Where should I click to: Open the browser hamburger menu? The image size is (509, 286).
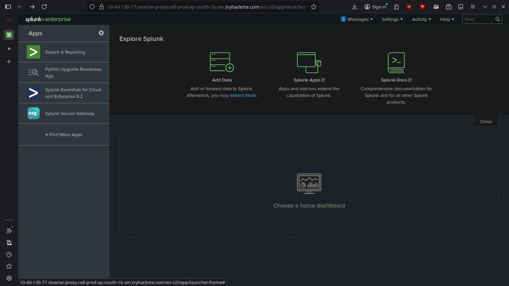point(473,7)
